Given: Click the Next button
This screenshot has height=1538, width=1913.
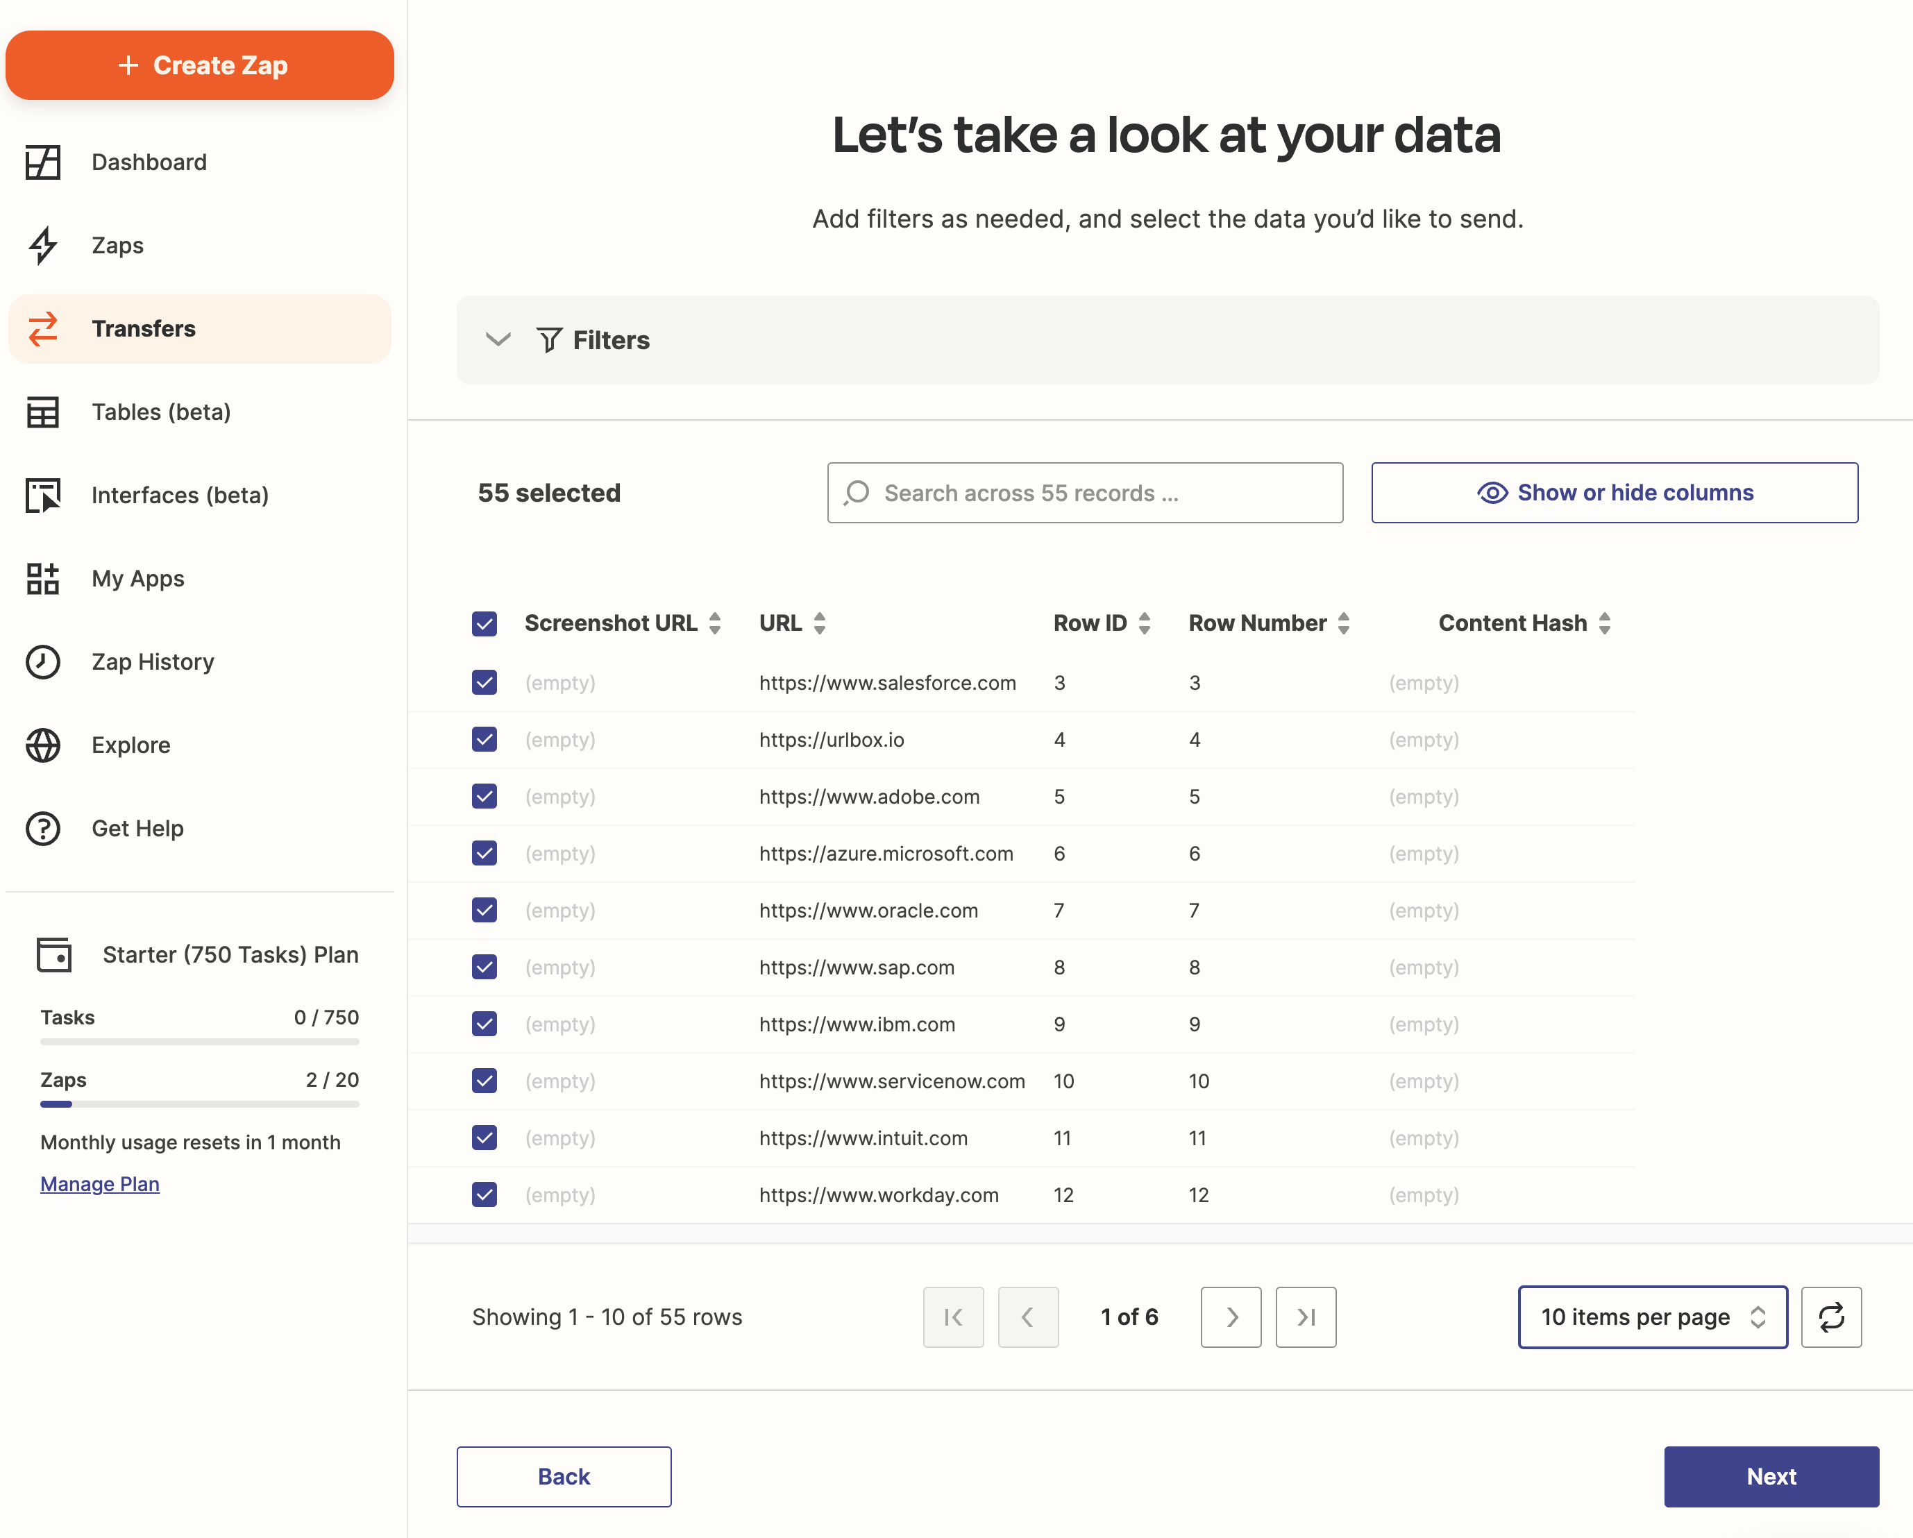Looking at the screenshot, I should click(x=1770, y=1476).
